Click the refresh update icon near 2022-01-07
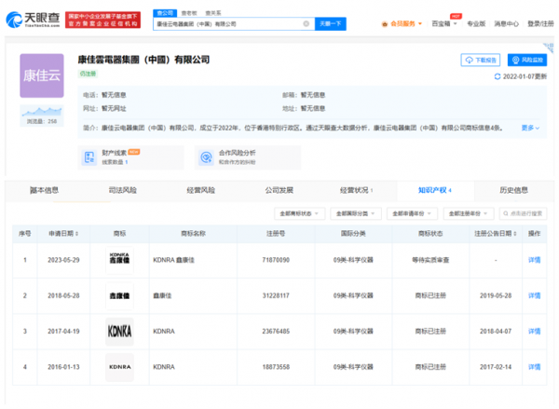 pyautogui.click(x=498, y=76)
